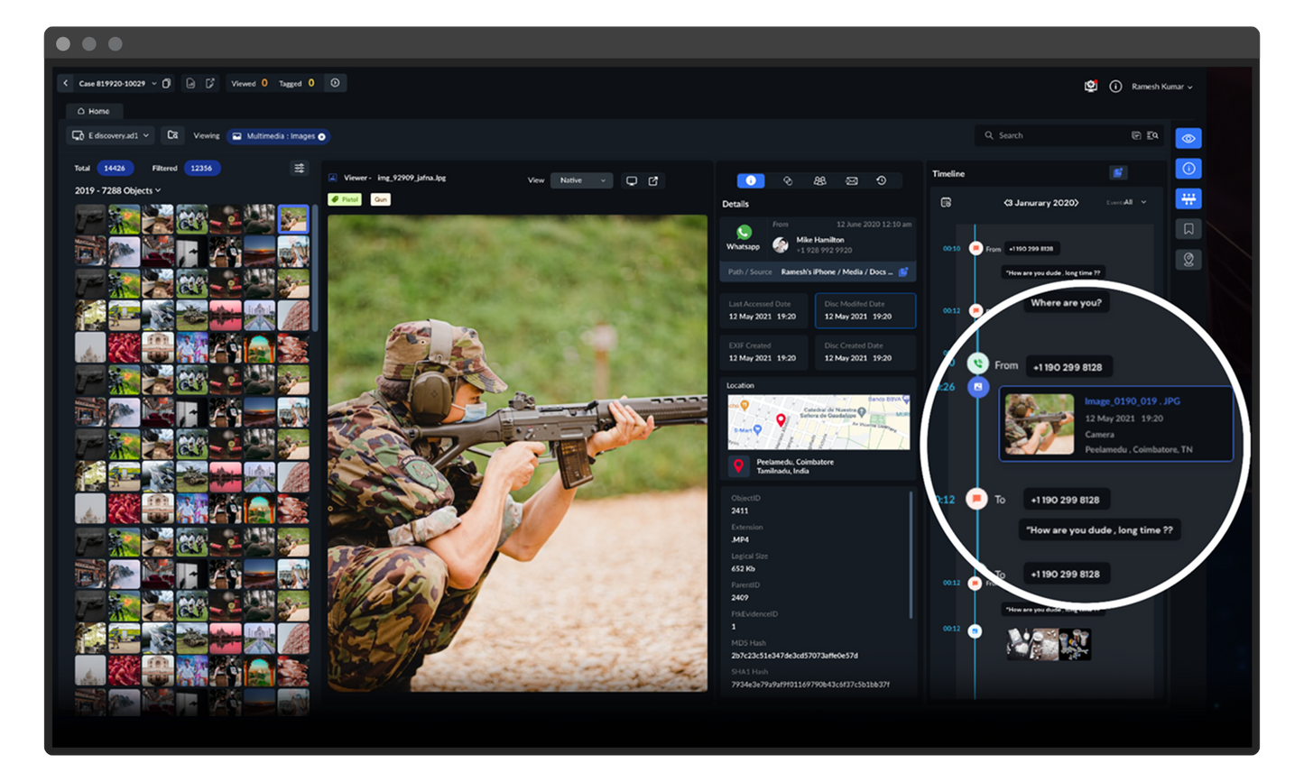Open the filter settings sliders icon

click(x=300, y=168)
